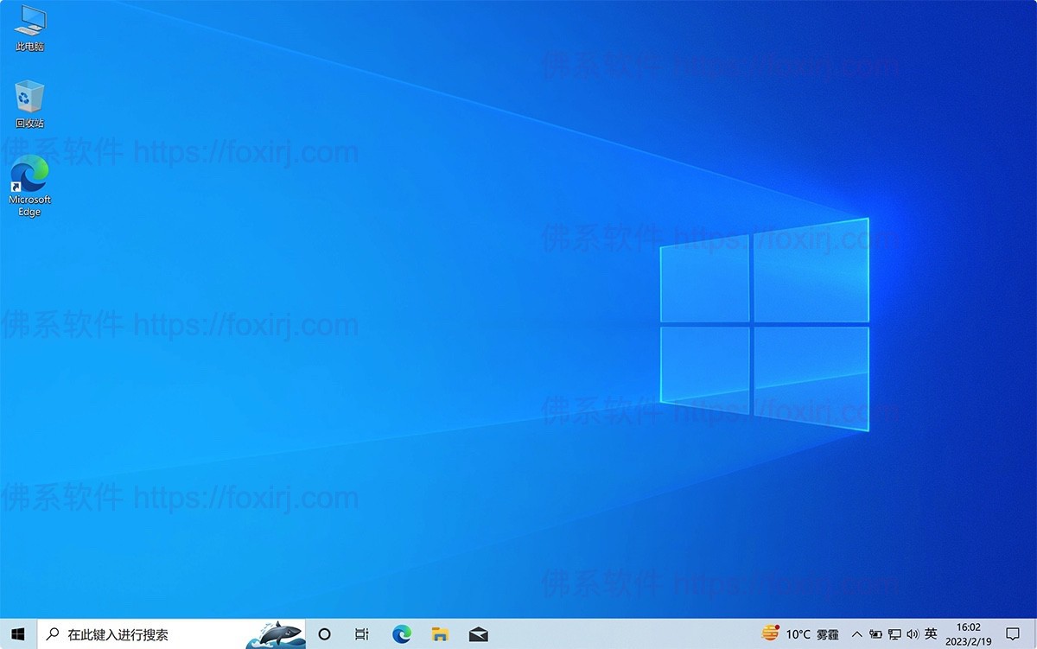Screen dimensions: 1037x649
Task: Click the battery status icon
Action: point(875,633)
